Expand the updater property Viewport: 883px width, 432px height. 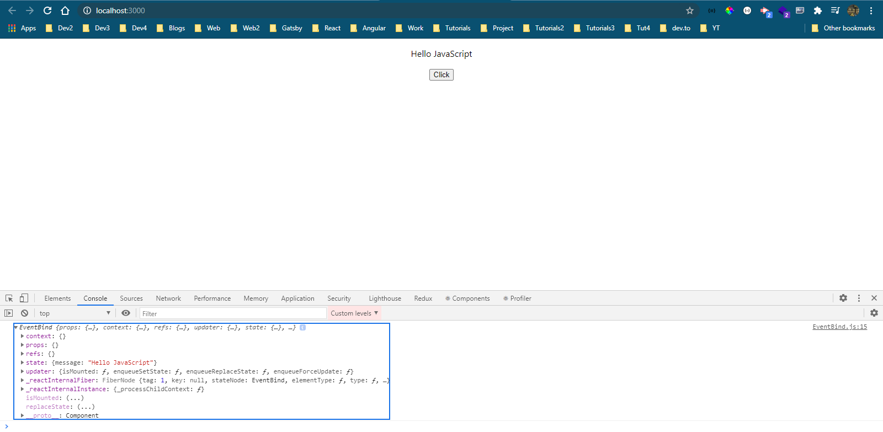click(x=22, y=371)
